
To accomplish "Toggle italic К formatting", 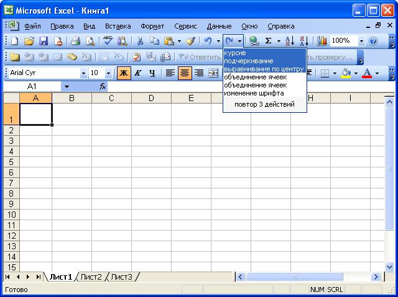I will [138, 73].
